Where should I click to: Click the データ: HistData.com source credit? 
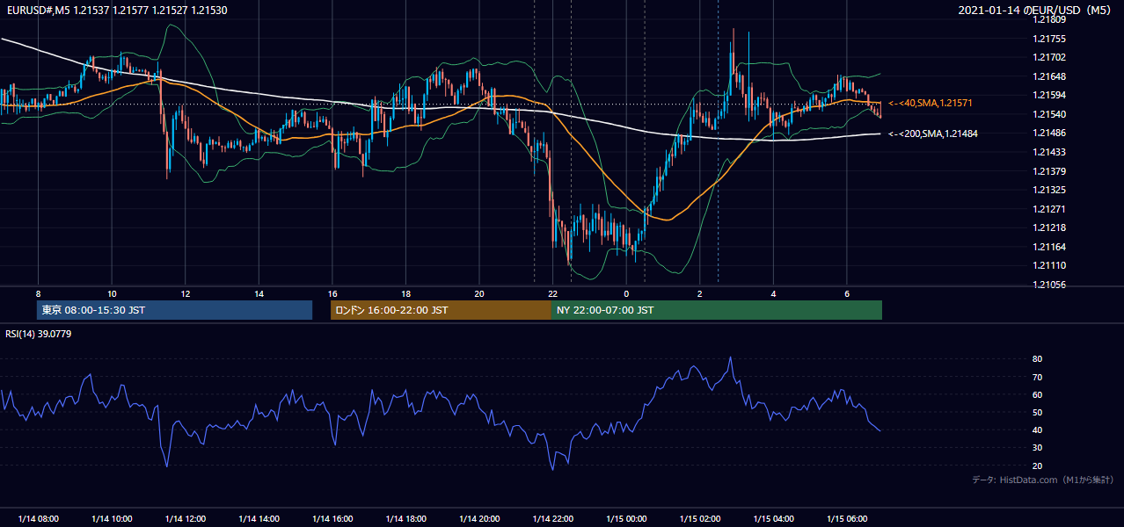1043,480
